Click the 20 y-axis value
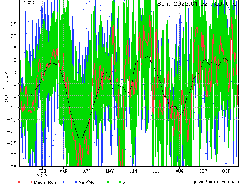Image resolution: width=239 pixels, height=184 pixels. (14, 36)
